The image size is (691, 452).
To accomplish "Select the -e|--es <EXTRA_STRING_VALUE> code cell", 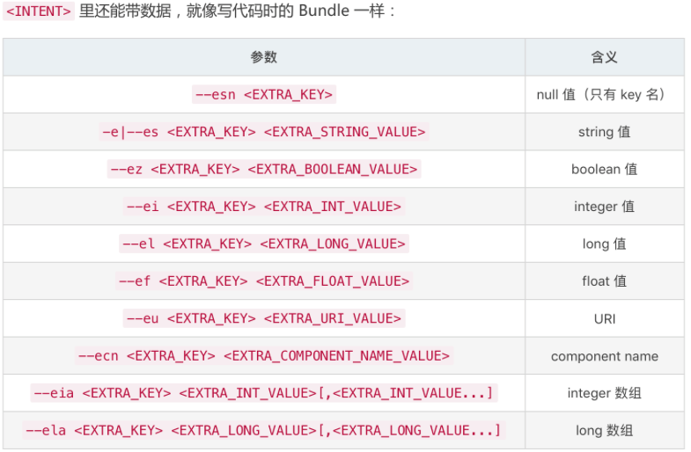I will pyautogui.click(x=263, y=132).
